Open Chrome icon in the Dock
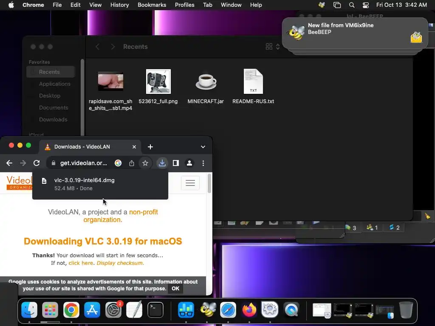Image resolution: width=435 pixels, height=326 pixels. 71,309
